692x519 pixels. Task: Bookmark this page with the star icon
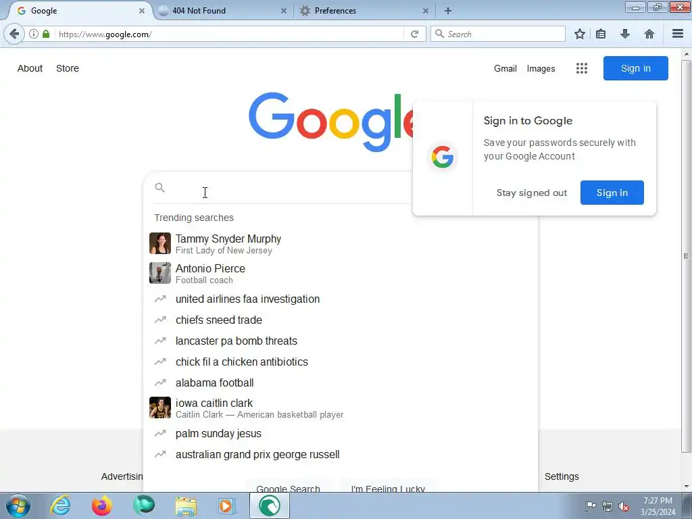point(579,34)
